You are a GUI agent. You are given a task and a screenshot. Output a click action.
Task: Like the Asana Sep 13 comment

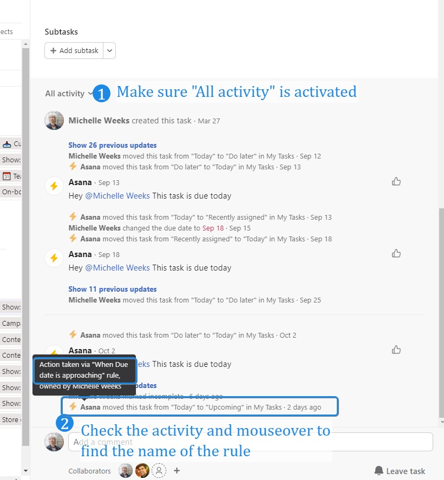coord(396,181)
